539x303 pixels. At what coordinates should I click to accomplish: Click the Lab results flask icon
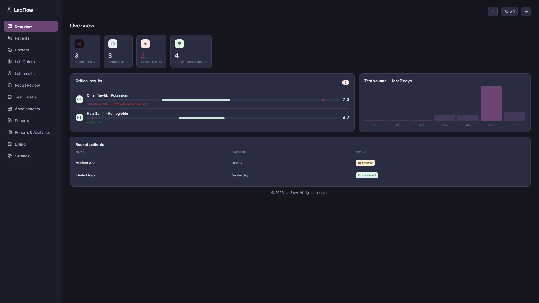pyautogui.click(x=10, y=73)
